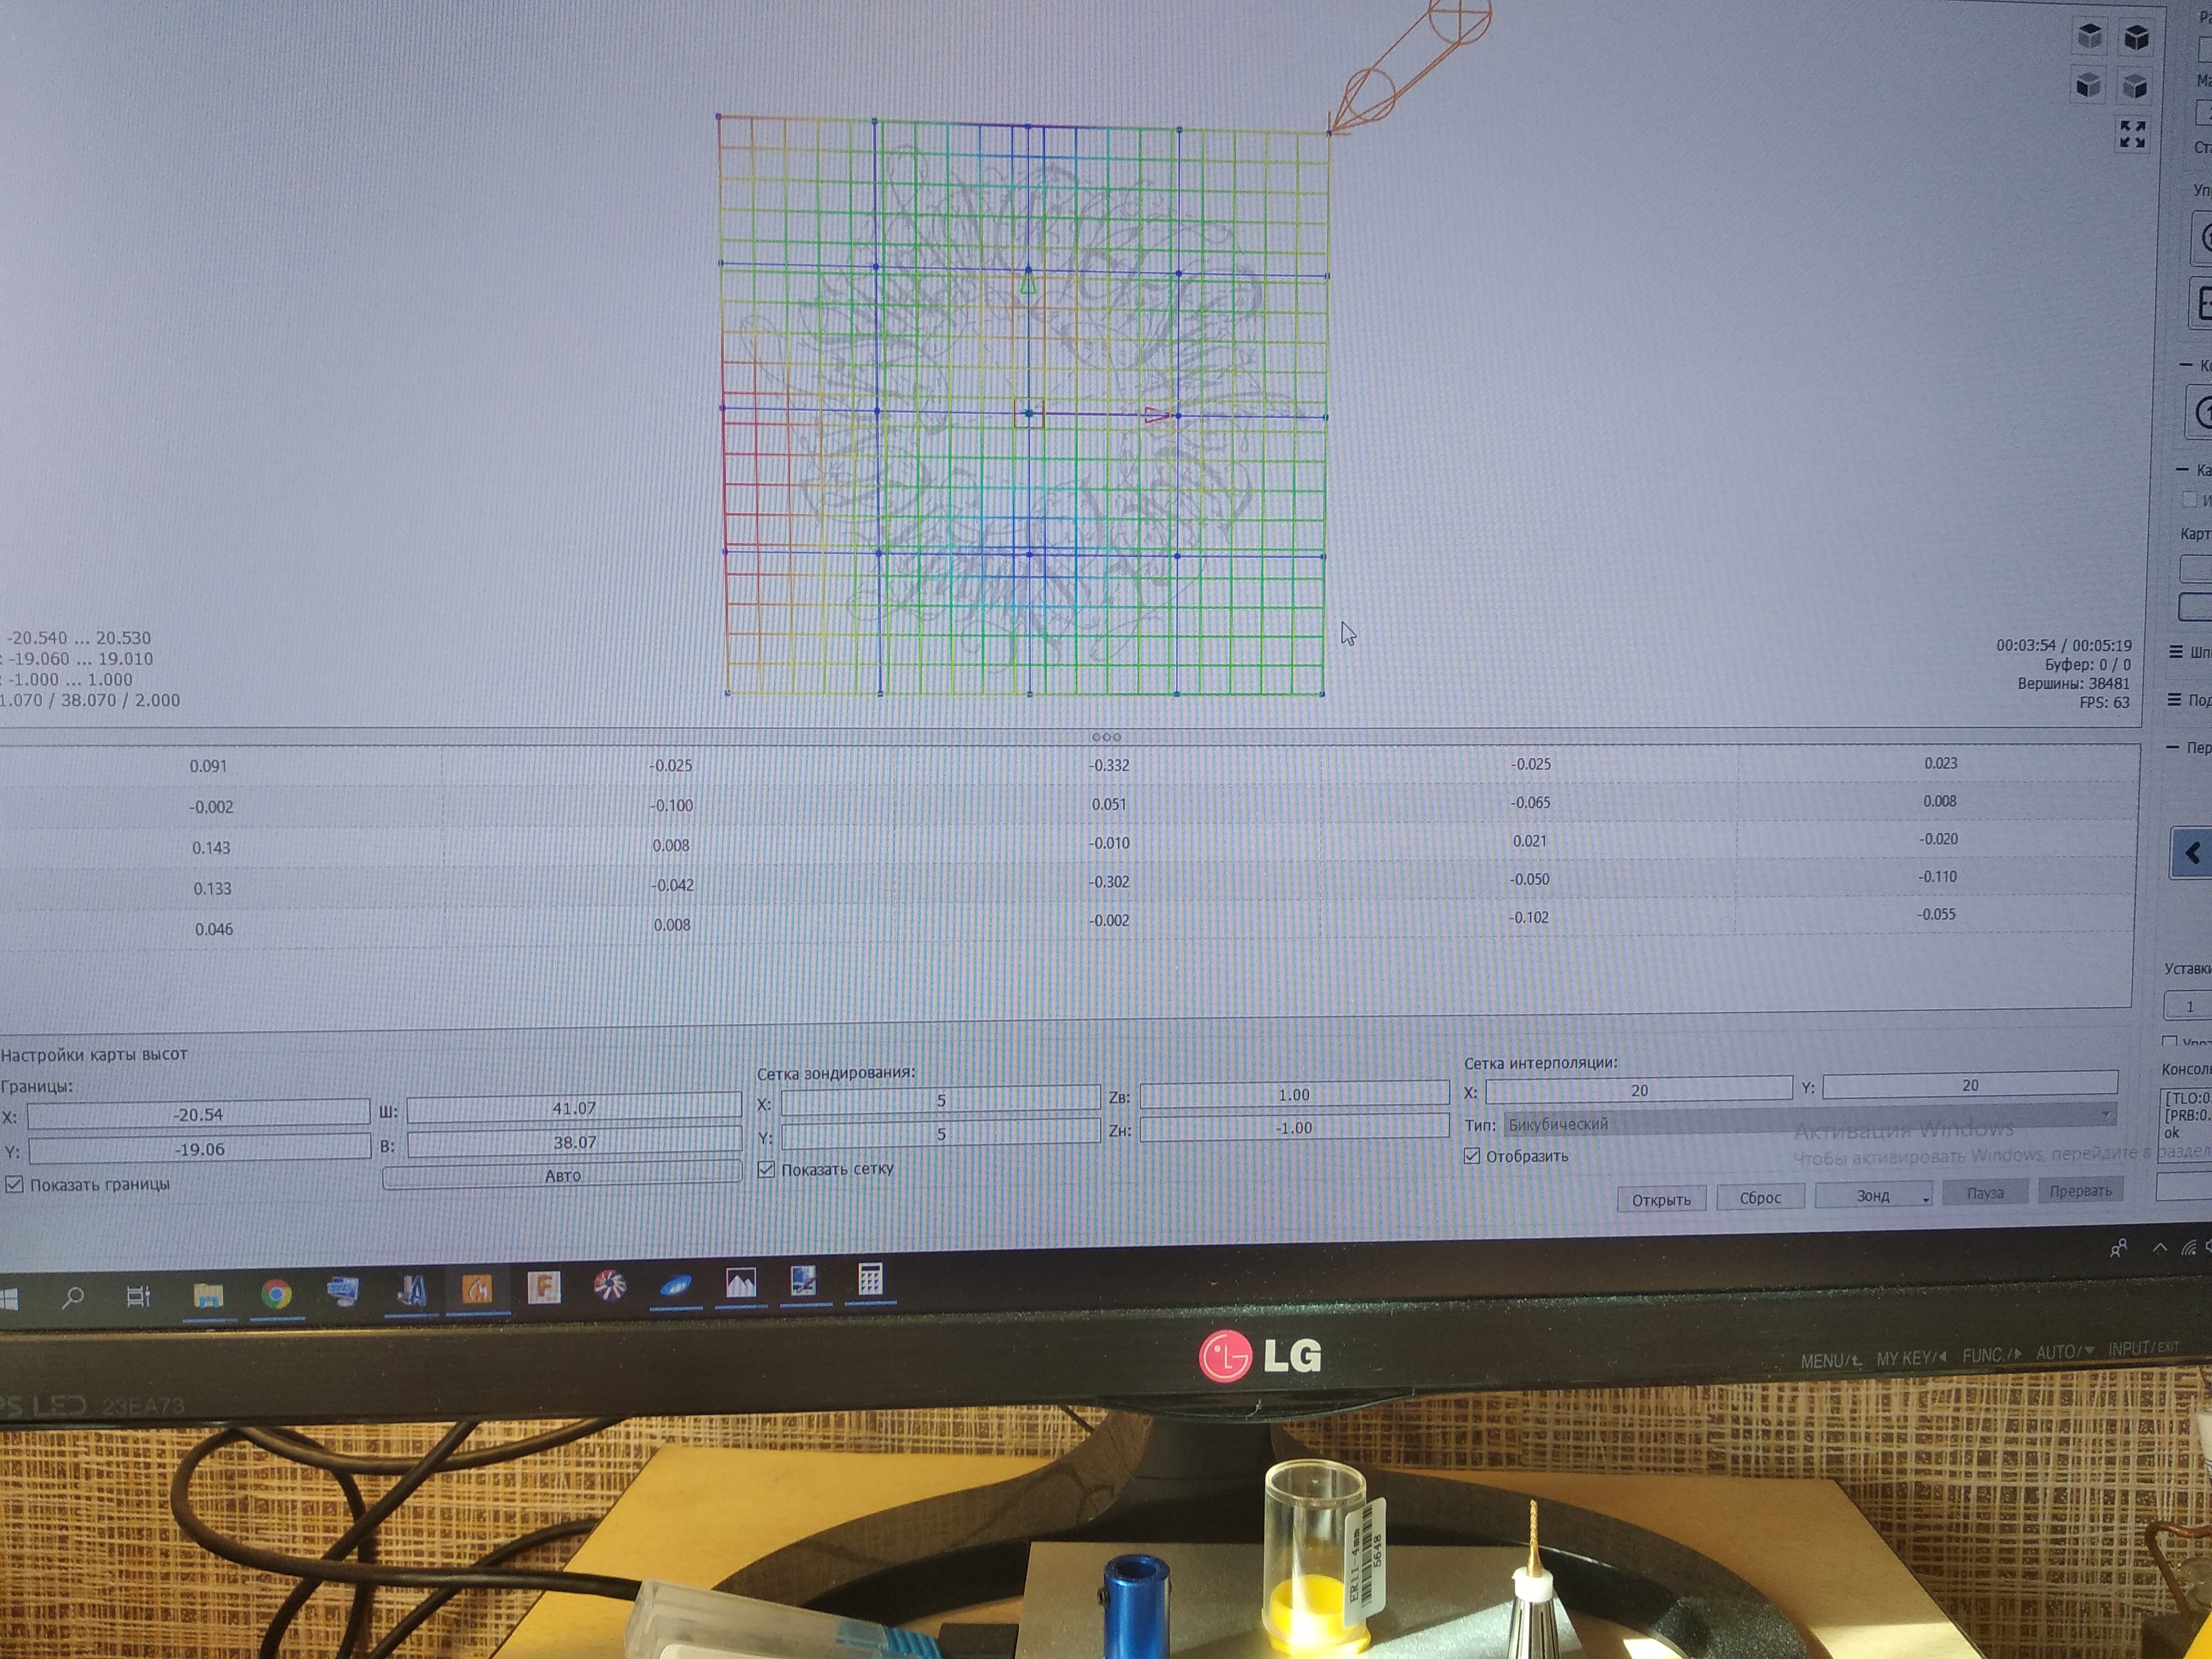The height and width of the screenshot is (1659, 2212).
Task: Open File Explorer from taskbar
Action: 208,1296
